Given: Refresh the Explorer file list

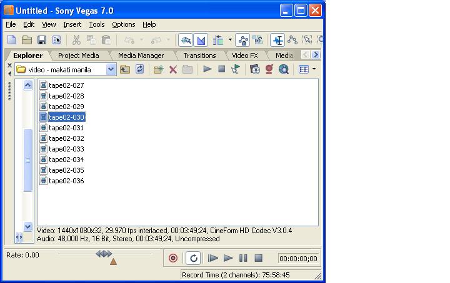Looking at the screenshot, I should pos(139,69).
